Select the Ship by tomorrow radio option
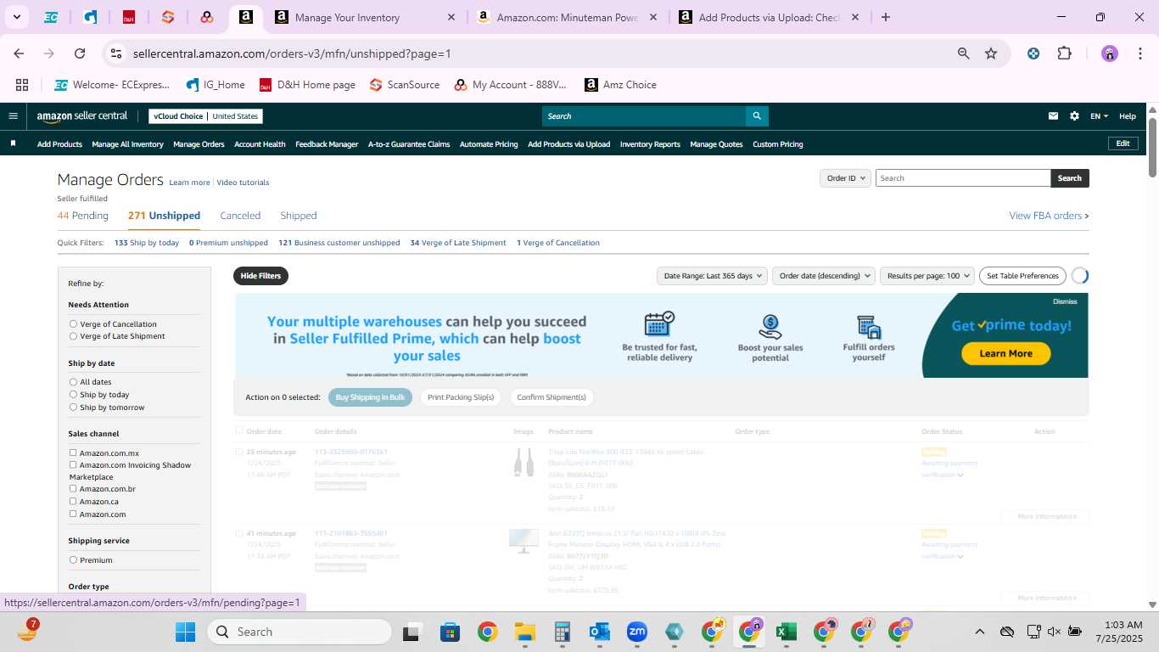 point(73,407)
